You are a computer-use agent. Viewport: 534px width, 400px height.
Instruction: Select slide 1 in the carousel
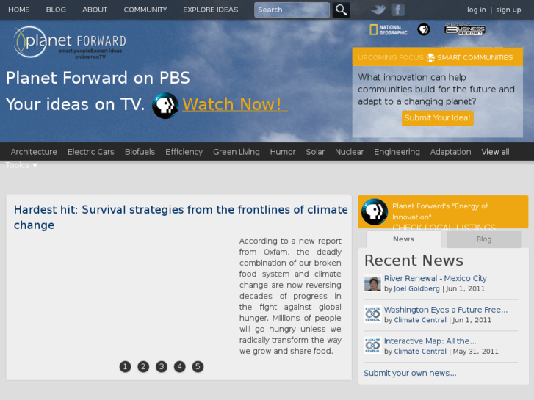125,367
